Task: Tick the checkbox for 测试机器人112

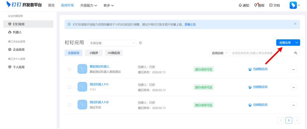Action: pyautogui.click(x=69, y=105)
